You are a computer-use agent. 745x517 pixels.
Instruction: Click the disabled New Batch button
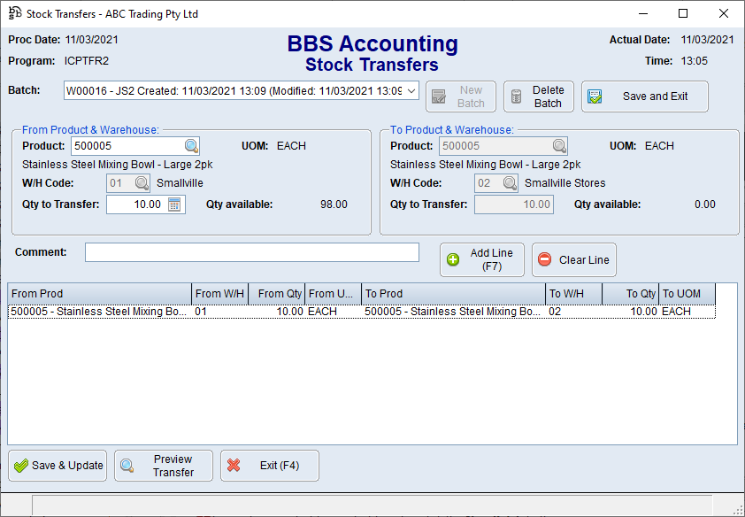[x=460, y=96]
